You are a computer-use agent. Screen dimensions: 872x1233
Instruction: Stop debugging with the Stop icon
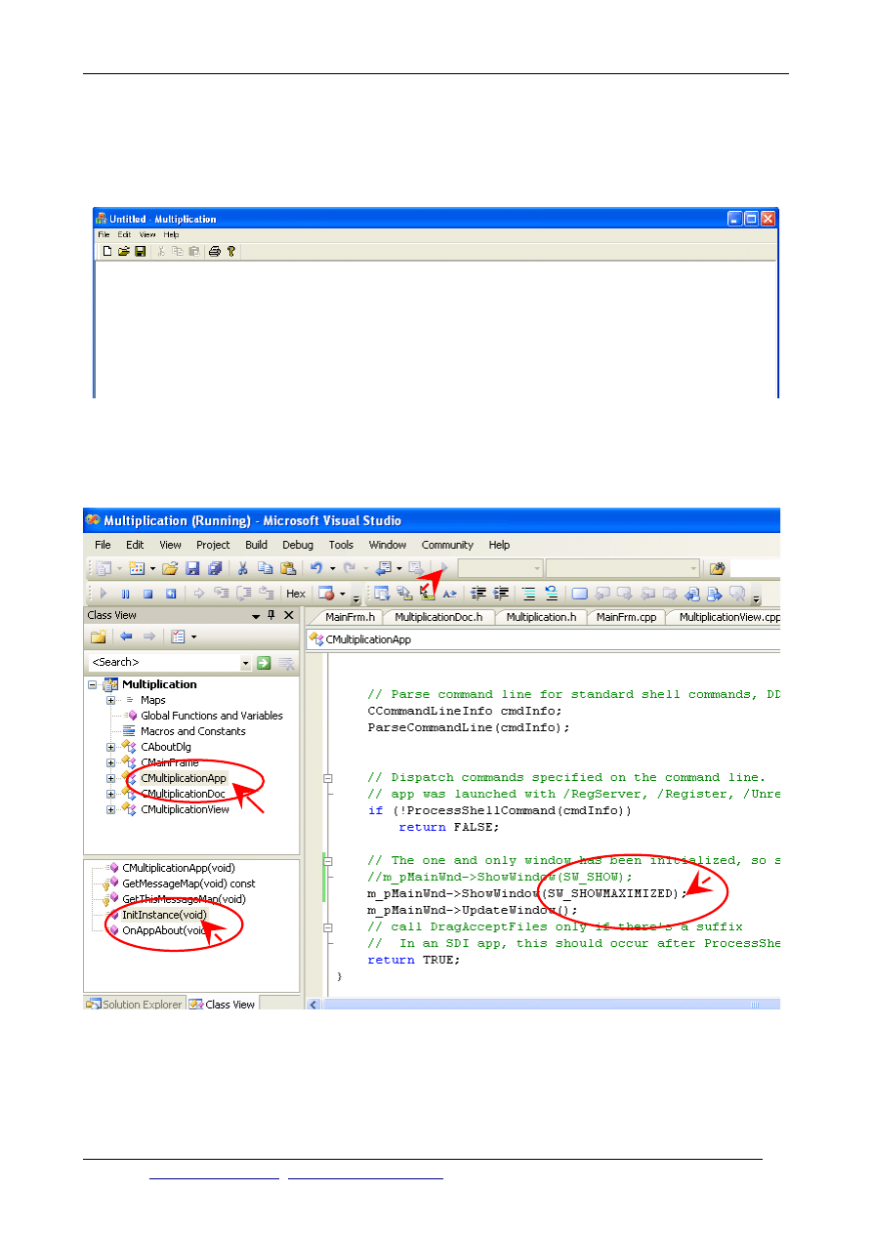point(148,594)
